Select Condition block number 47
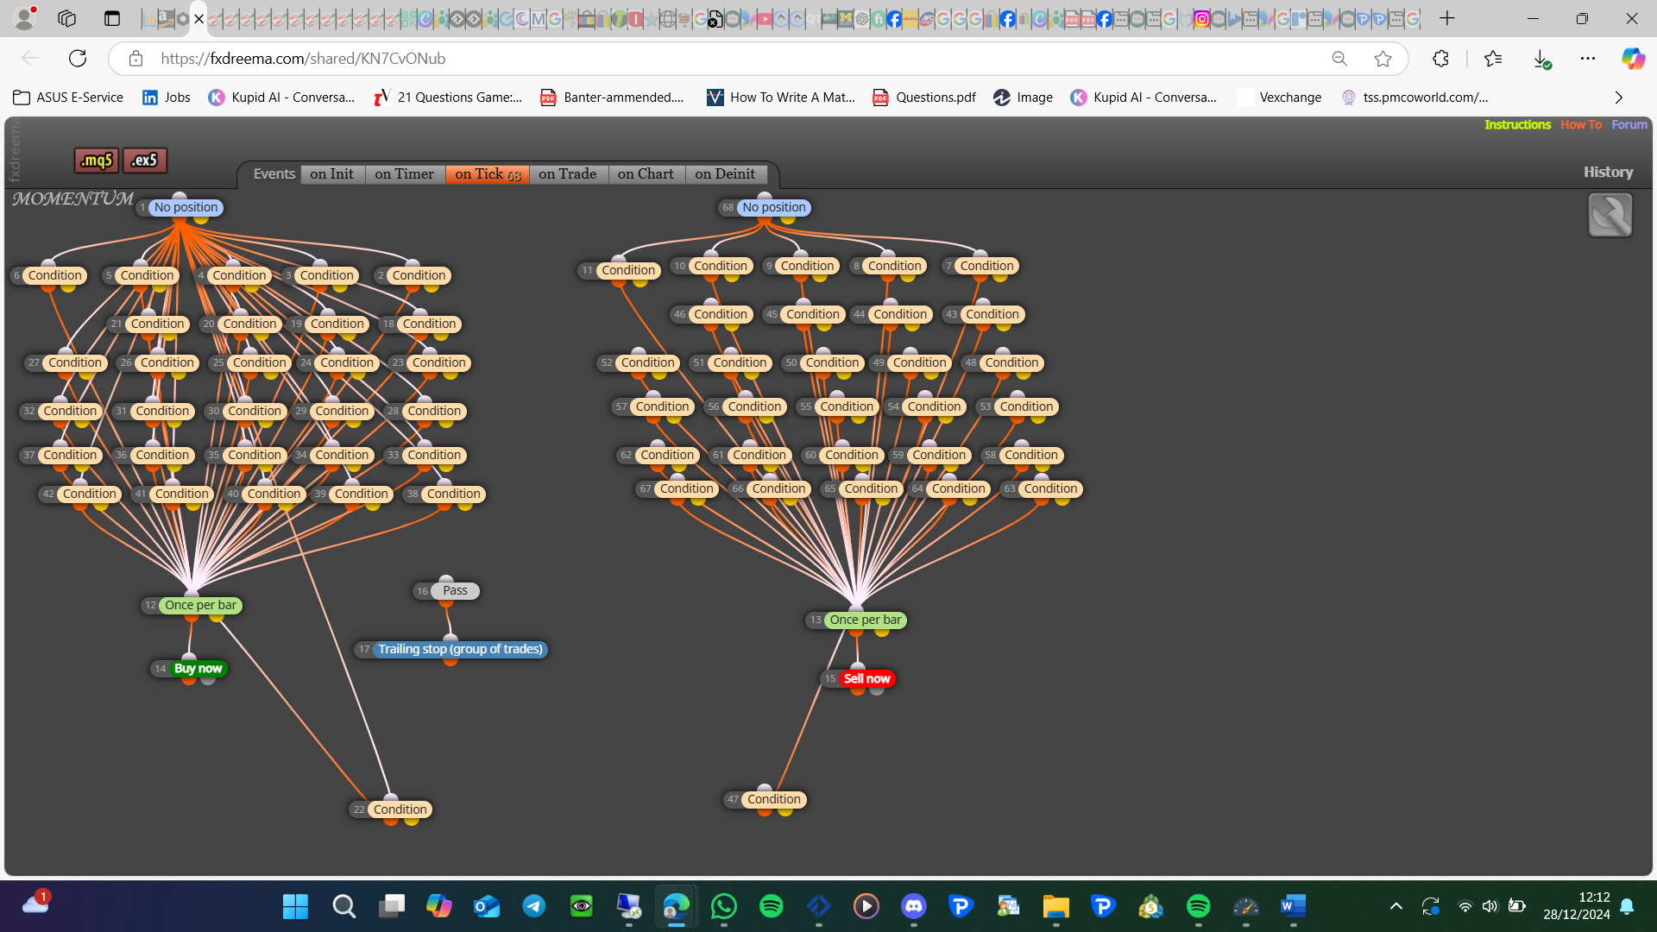The height and width of the screenshot is (932, 1657). (x=774, y=800)
